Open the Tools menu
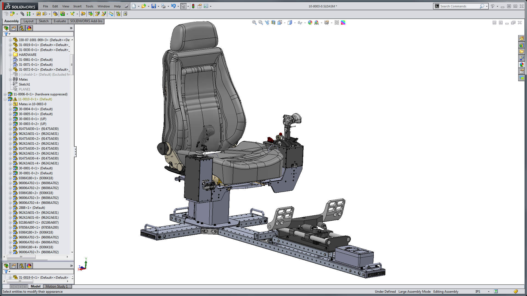The height and width of the screenshot is (296, 527). tap(89, 6)
